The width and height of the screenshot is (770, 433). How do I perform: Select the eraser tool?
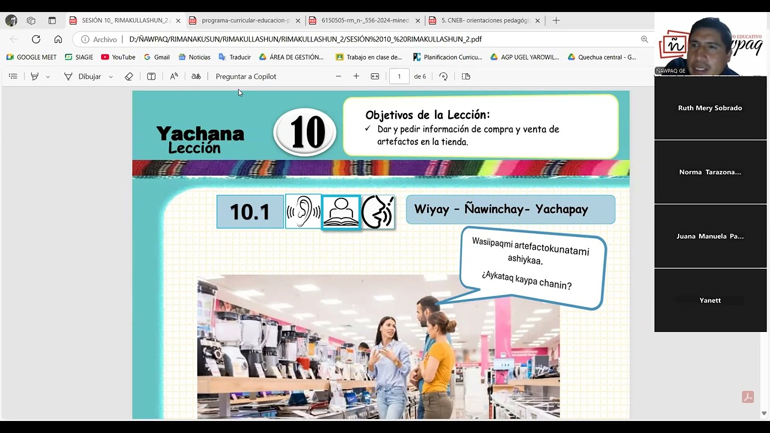coord(129,76)
